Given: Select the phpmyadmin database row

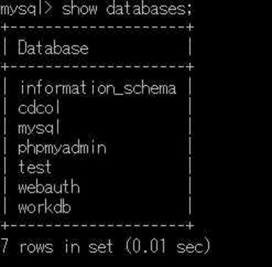Looking at the screenshot, I should [x=62, y=148].
